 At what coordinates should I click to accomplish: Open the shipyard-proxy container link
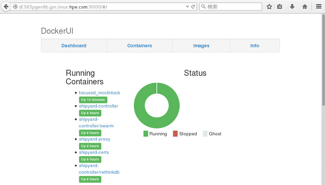(x=94, y=139)
